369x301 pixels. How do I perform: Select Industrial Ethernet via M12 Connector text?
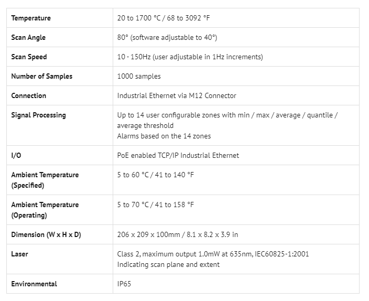pos(177,96)
